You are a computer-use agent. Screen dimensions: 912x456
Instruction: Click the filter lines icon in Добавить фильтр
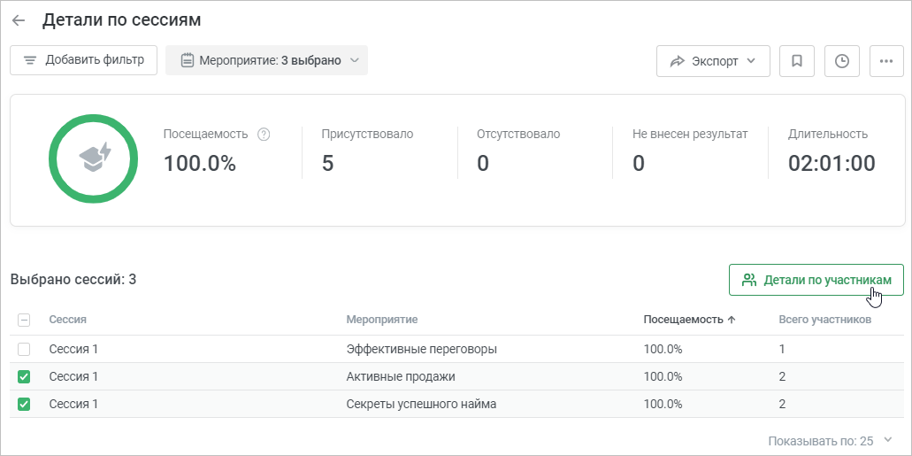[30, 60]
